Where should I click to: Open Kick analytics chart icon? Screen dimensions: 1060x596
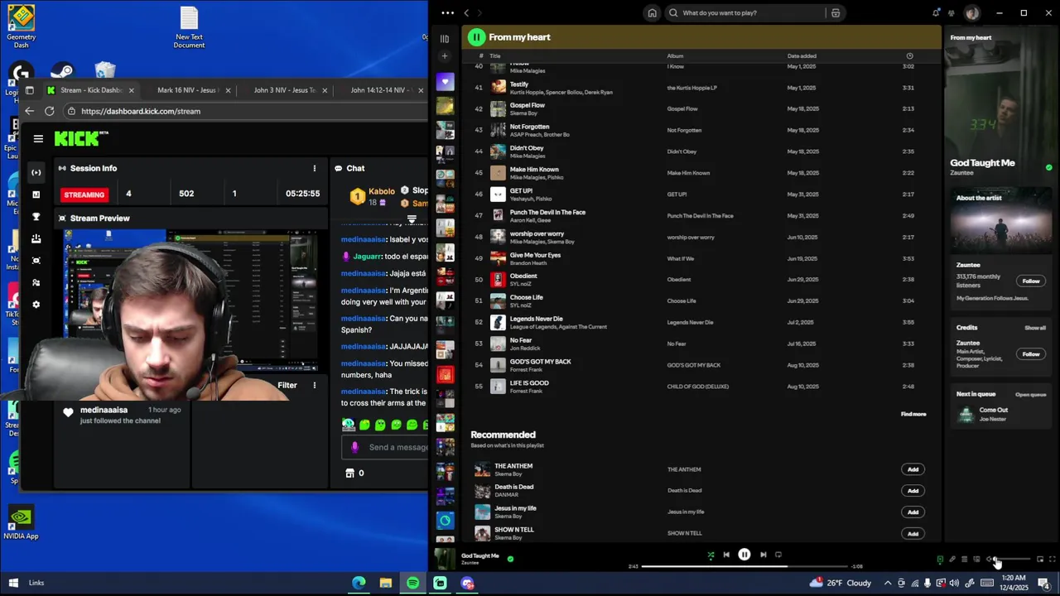click(36, 195)
